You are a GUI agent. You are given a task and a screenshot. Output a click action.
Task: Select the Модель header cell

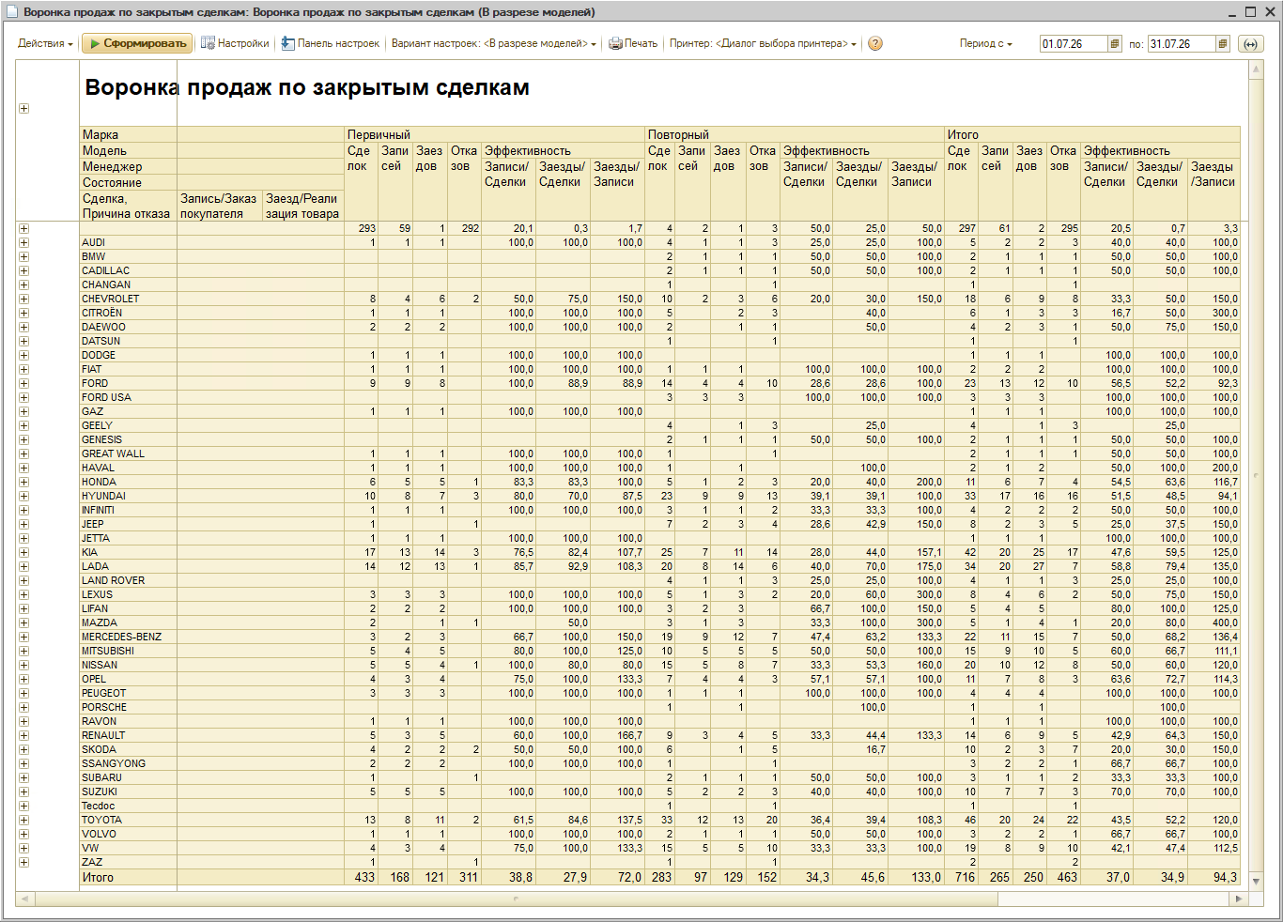[128, 150]
